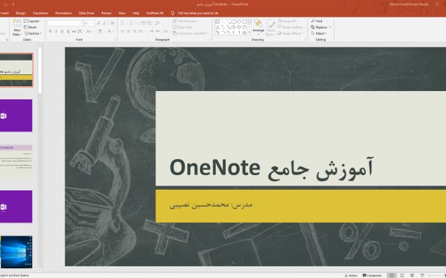Image resolution: width=446 pixels, height=278 pixels.
Task: Open the Layout dropdown in Slides group
Action: pyautogui.click(x=32, y=21)
